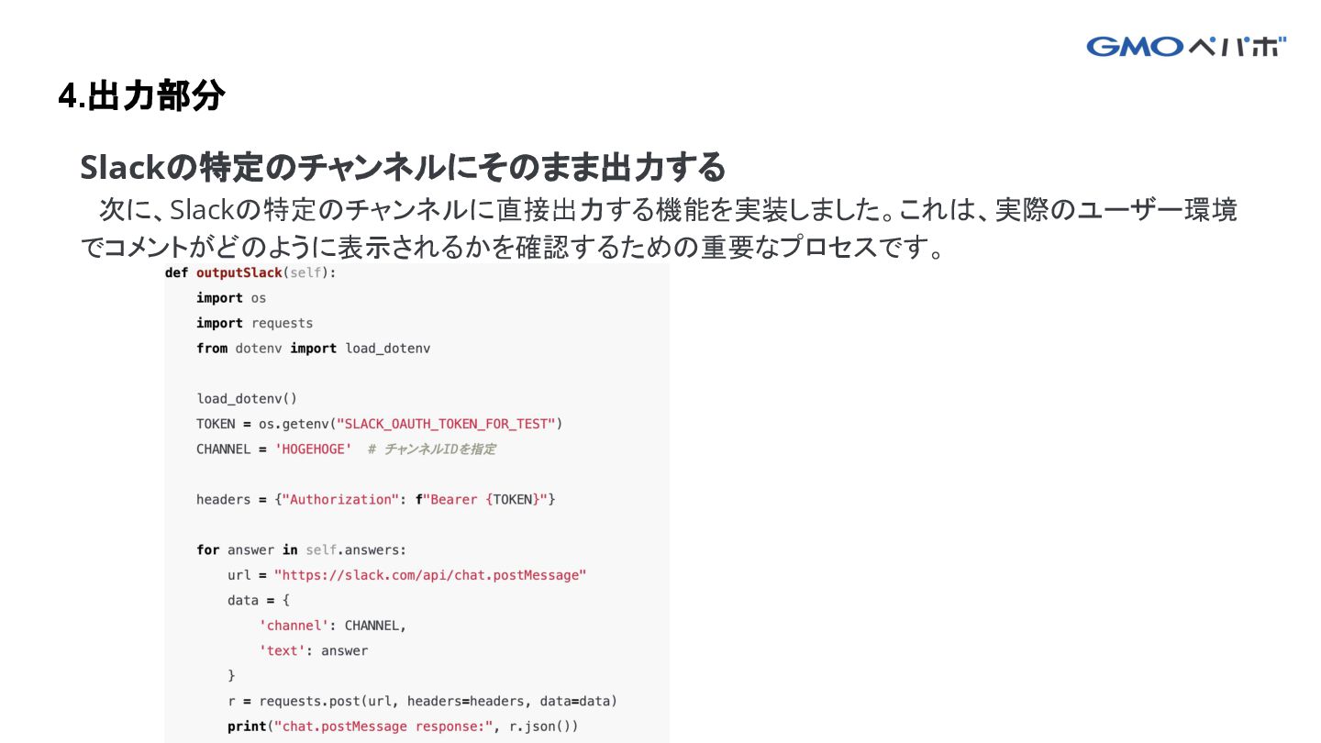Image resolution: width=1321 pixels, height=743 pixels.
Task: Click the 'HOGEHOGE' channel string
Action: coord(313,449)
